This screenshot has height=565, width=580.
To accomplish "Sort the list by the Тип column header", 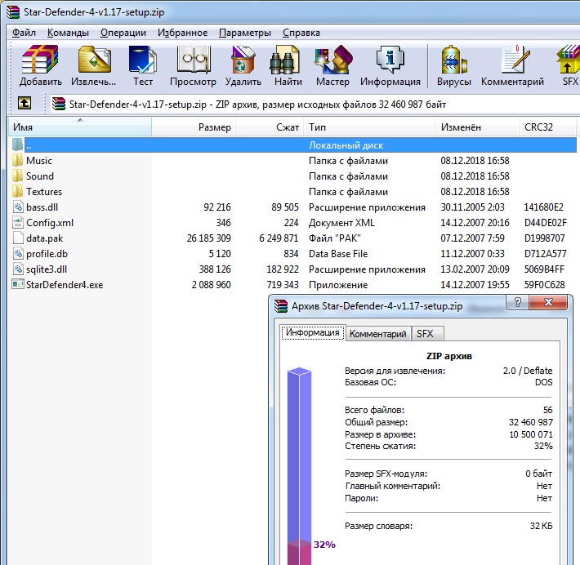I will (369, 127).
